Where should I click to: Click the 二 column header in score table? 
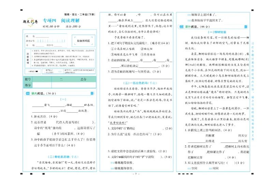point(61,79)
